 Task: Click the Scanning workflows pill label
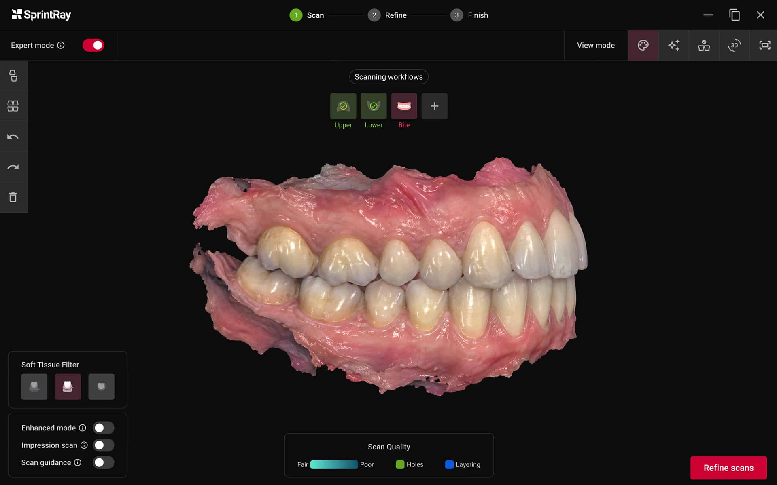click(388, 77)
